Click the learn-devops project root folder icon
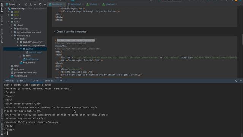 pyautogui.click(x=9, y=8)
